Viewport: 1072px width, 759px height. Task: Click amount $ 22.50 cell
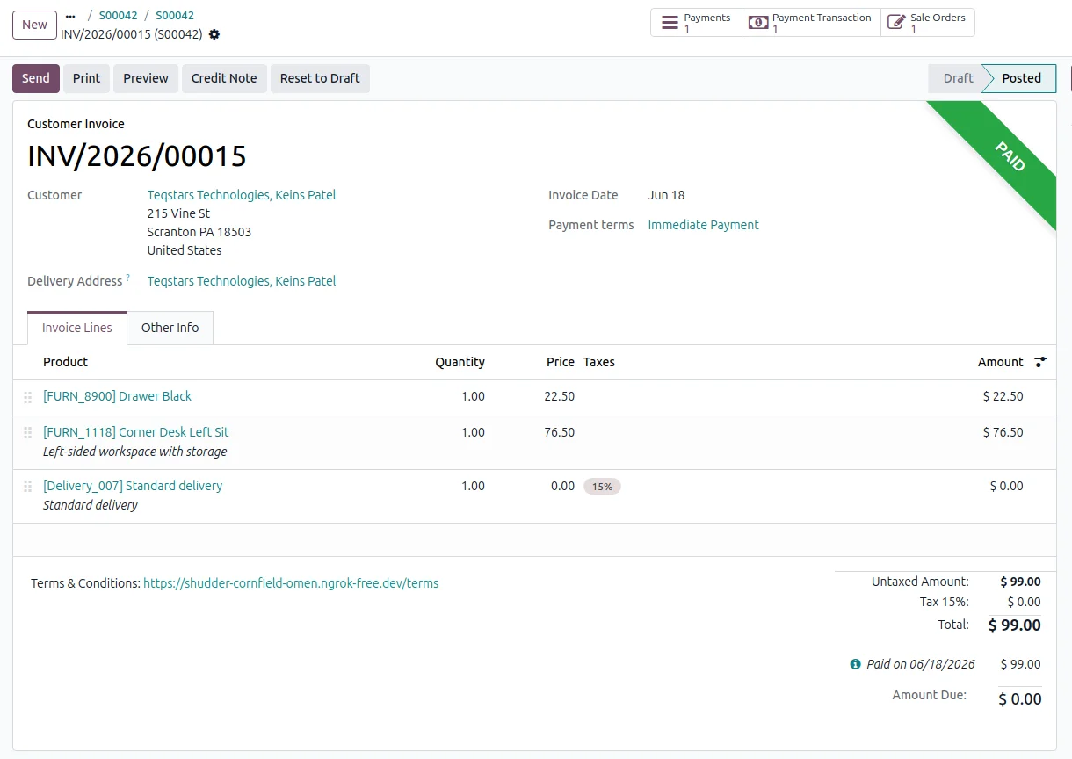1003,396
